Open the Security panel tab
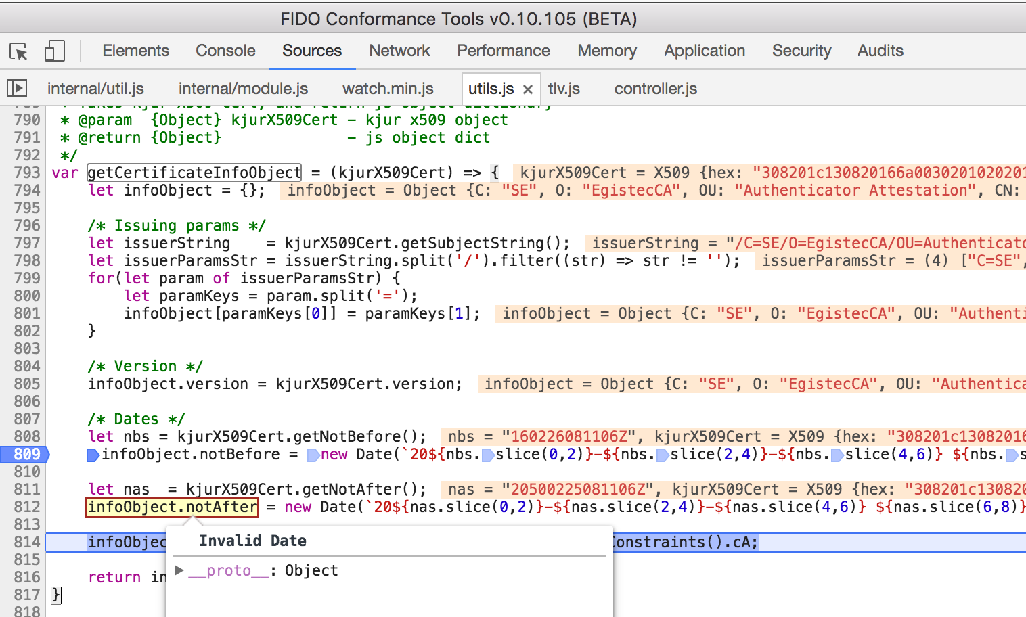This screenshot has width=1026, height=617. 801,51
